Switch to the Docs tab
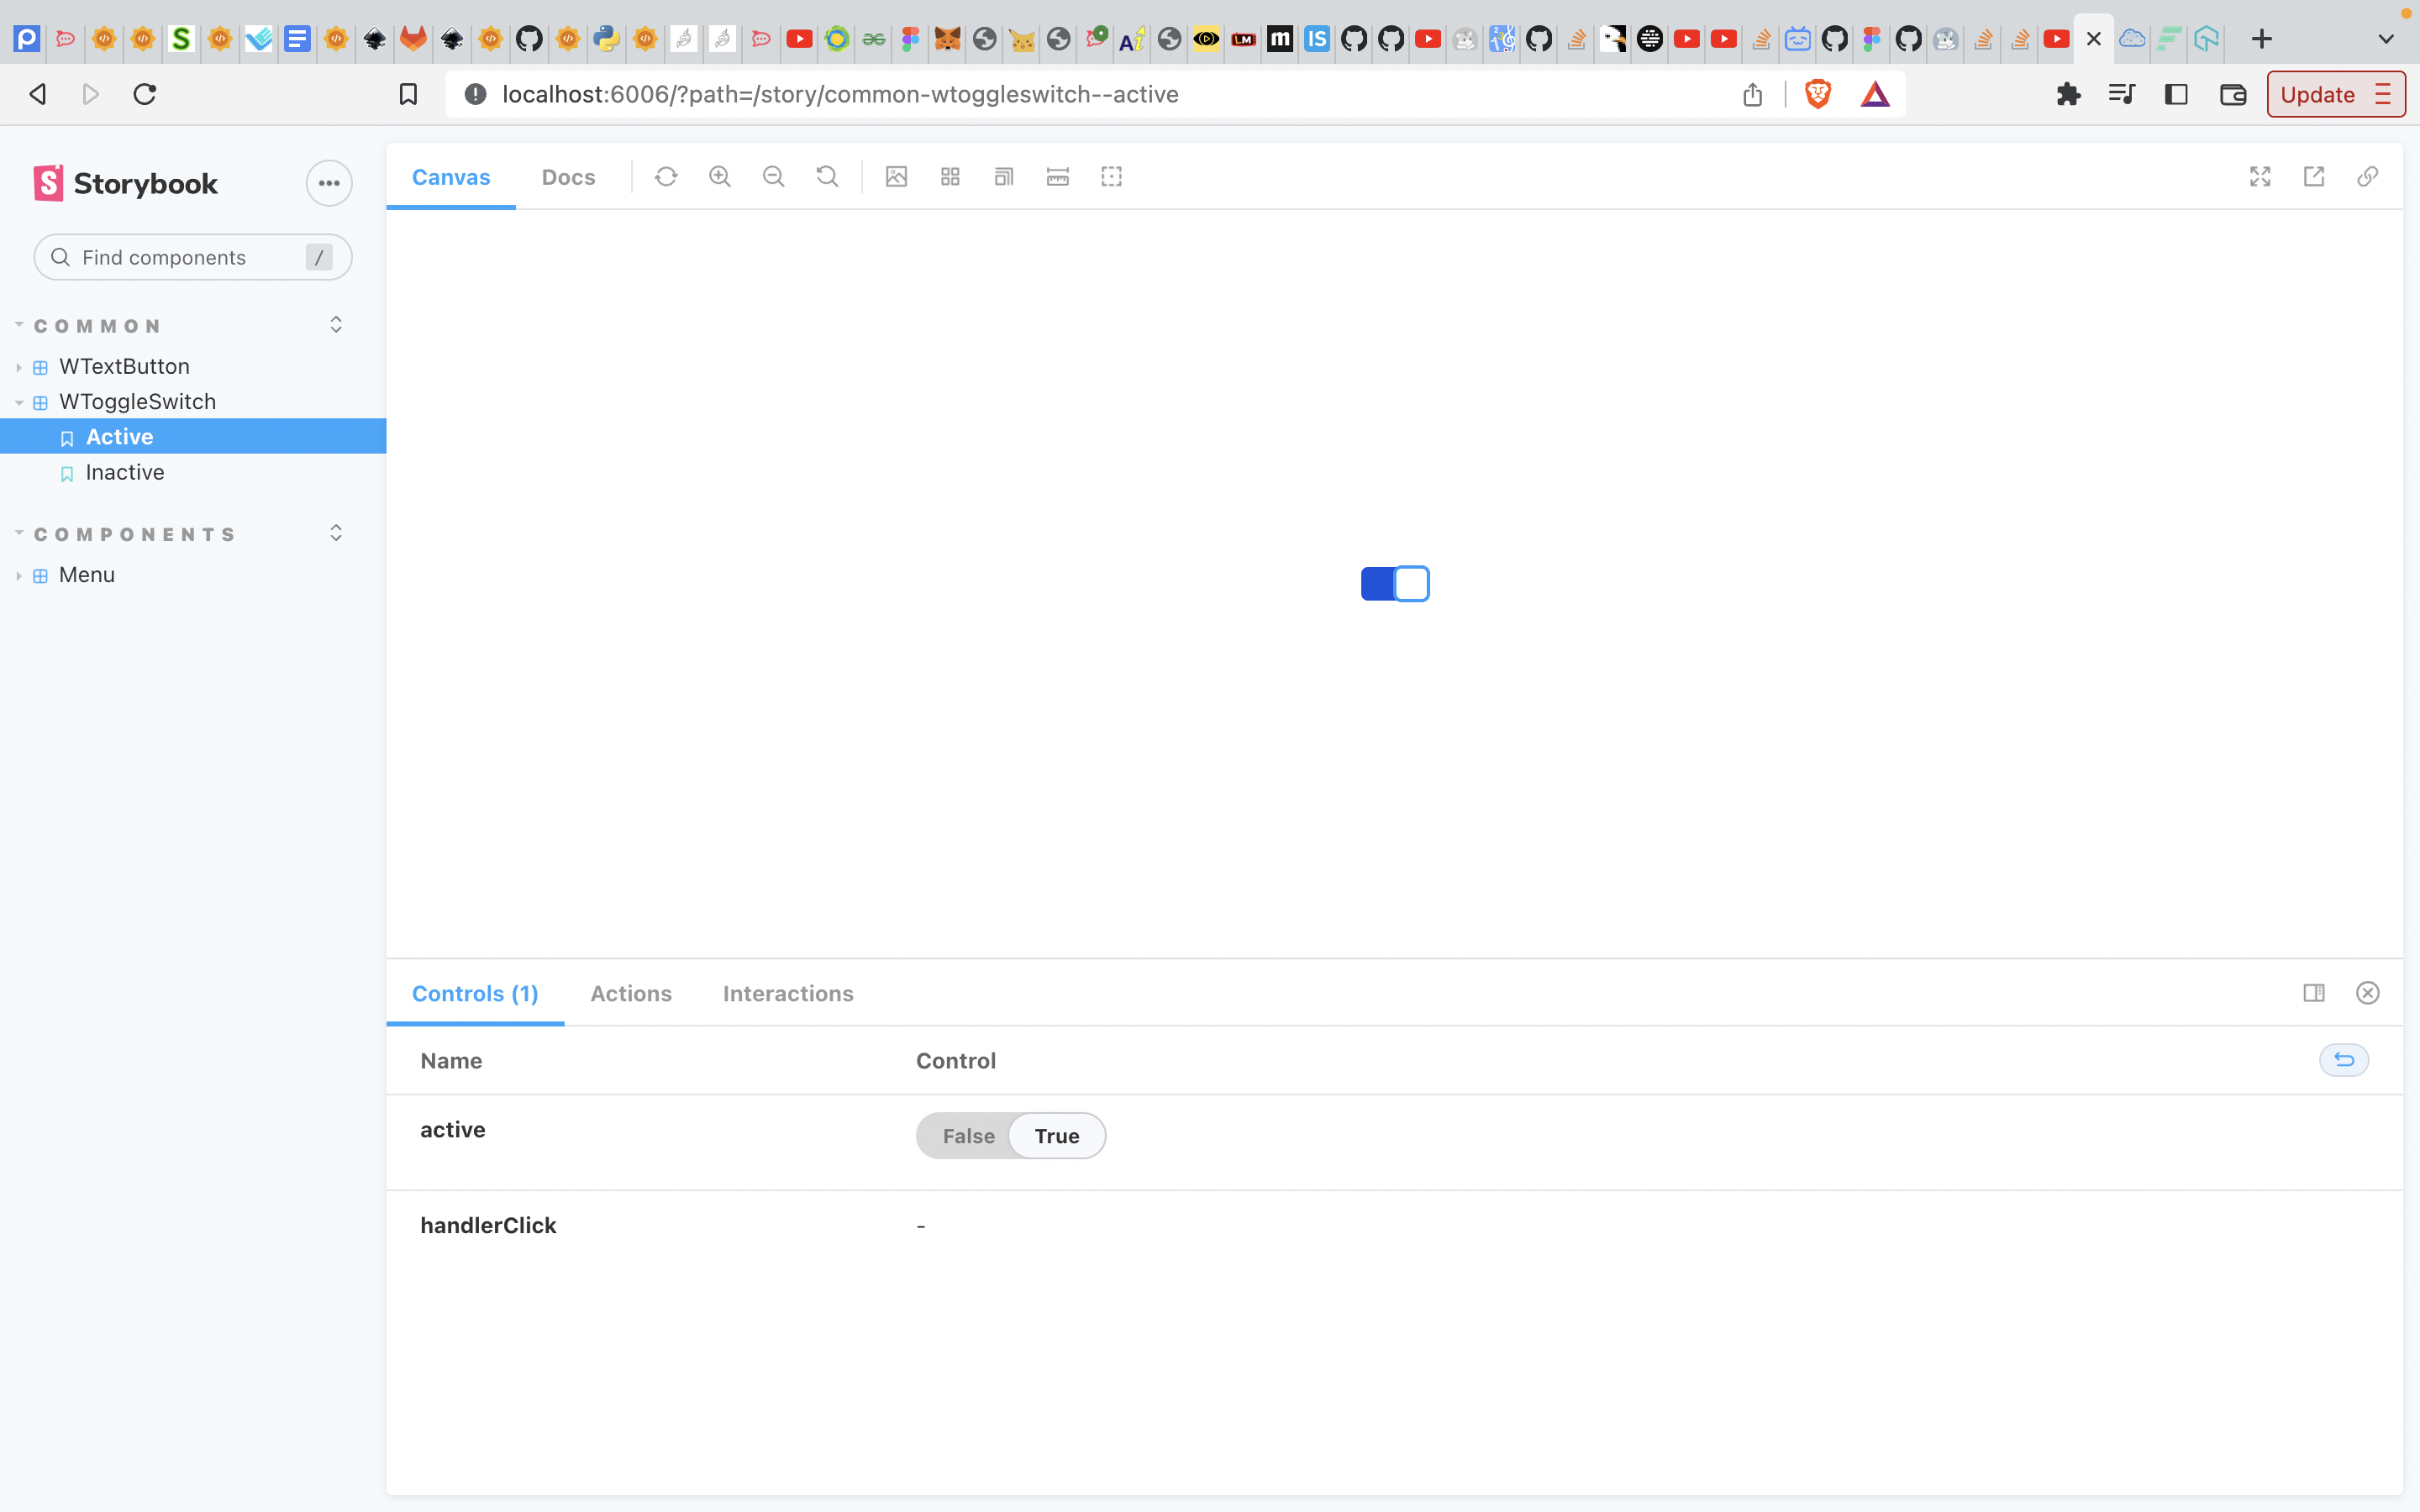The width and height of the screenshot is (2420, 1512). click(568, 176)
